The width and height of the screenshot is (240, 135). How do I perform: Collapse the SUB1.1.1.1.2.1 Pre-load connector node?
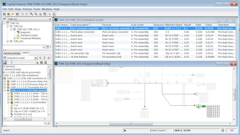5,90
